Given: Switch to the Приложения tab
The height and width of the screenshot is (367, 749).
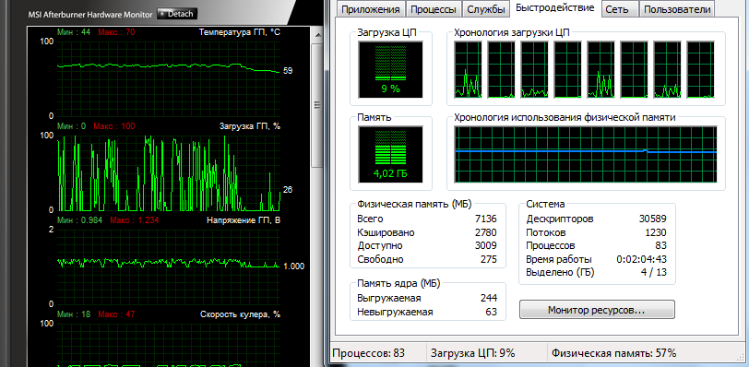Looking at the screenshot, I should point(371,9).
